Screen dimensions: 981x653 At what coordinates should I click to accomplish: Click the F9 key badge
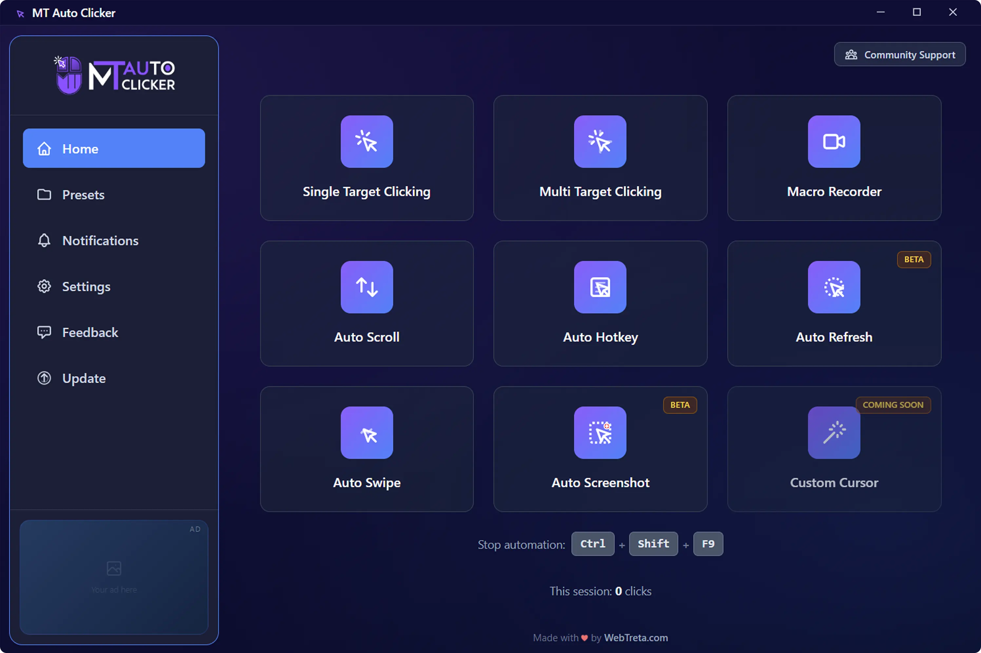click(x=707, y=544)
